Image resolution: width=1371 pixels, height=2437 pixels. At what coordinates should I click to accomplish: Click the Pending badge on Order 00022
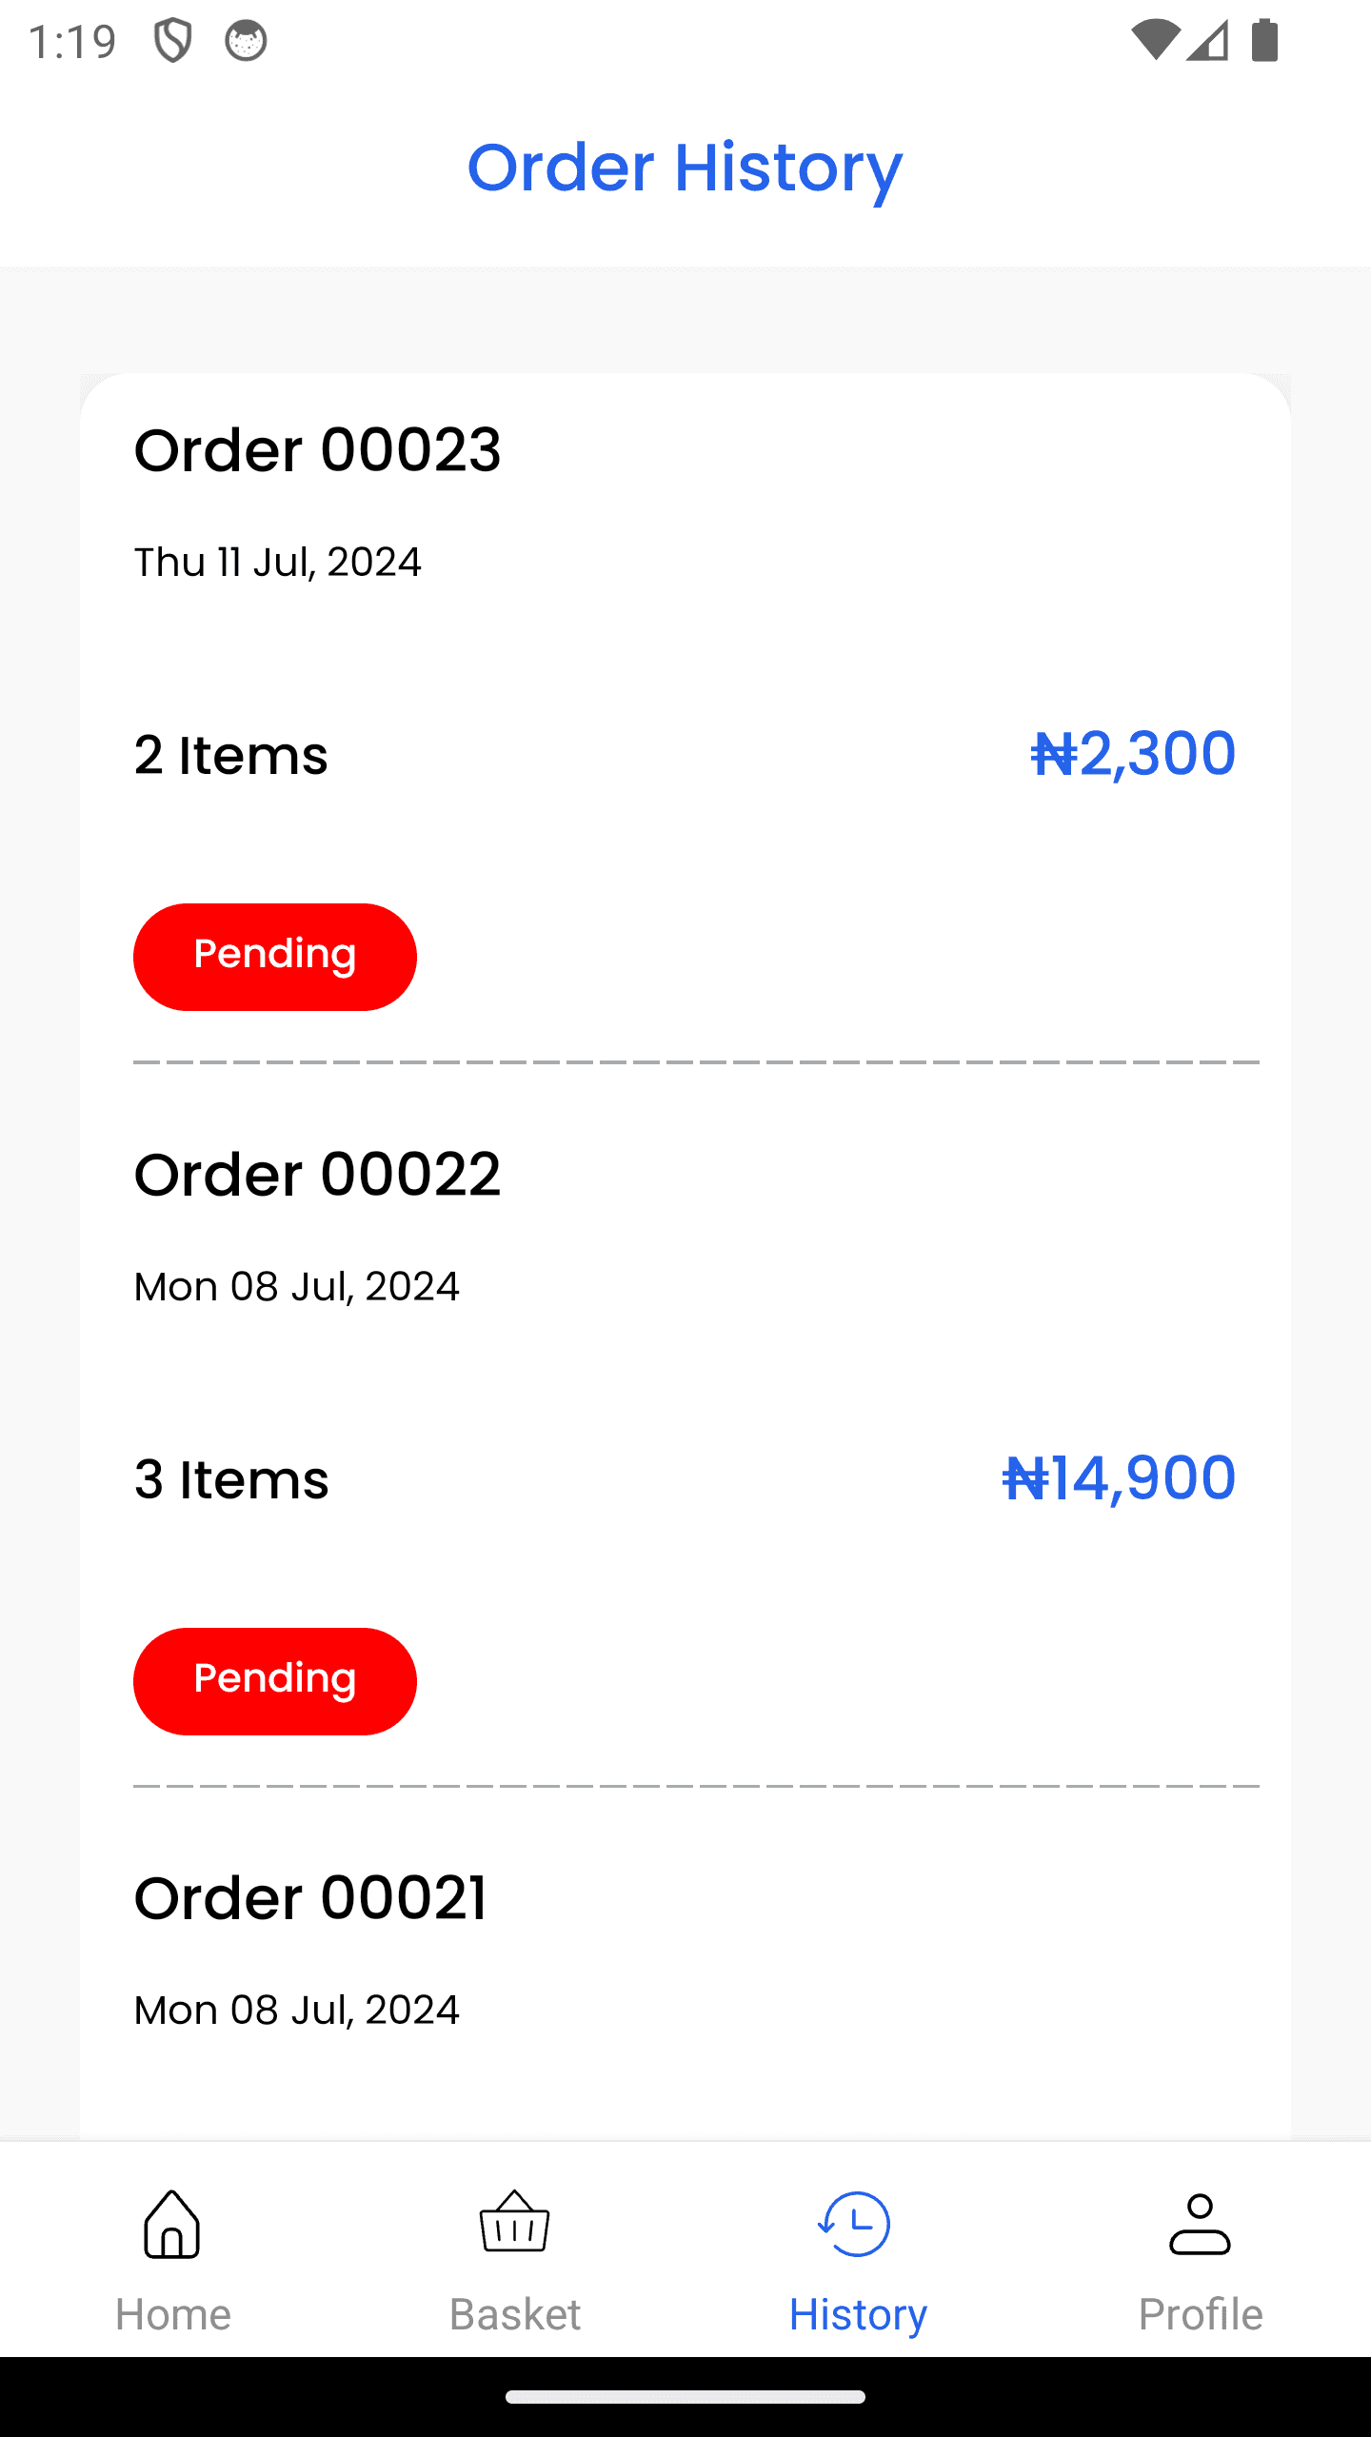tap(275, 1681)
